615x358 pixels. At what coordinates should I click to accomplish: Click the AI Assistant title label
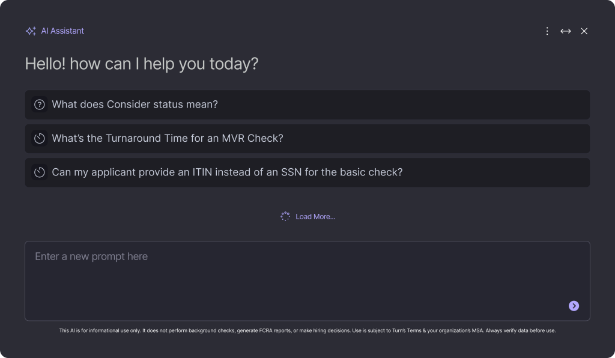coord(62,31)
